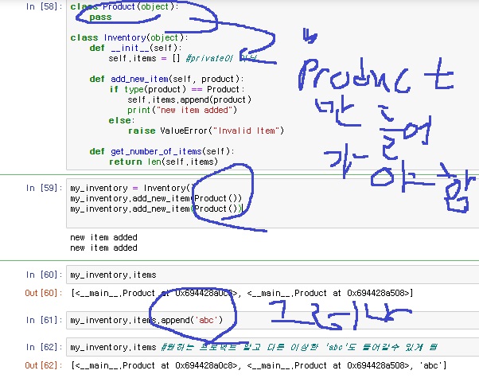Viewport: 479px width, 382px height.
Task: Click the 'def get_number_of_items(self):' line
Action: pyautogui.click(x=162, y=151)
